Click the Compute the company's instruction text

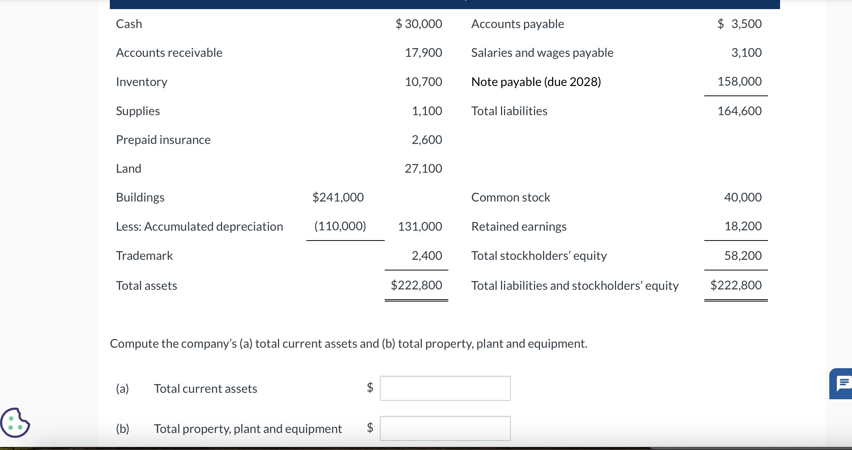point(348,344)
